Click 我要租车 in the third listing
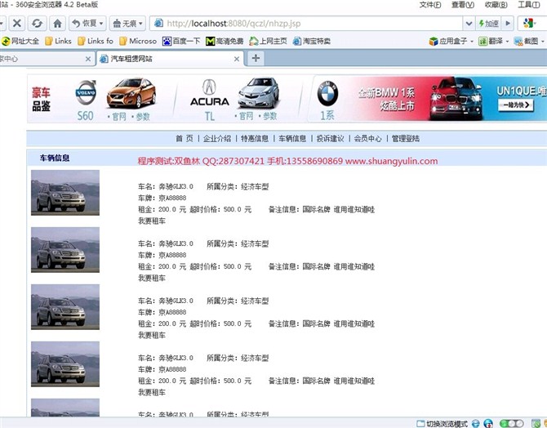Image resolution: width=547 pixels, height=428 pixels. coord(152,336)
